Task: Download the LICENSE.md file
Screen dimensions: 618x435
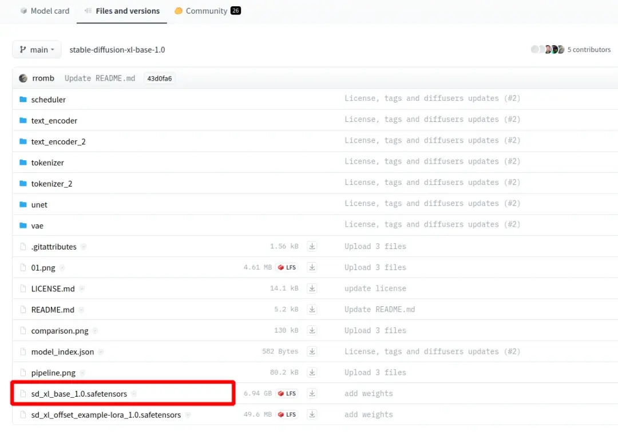Action: tap(312, 288)
